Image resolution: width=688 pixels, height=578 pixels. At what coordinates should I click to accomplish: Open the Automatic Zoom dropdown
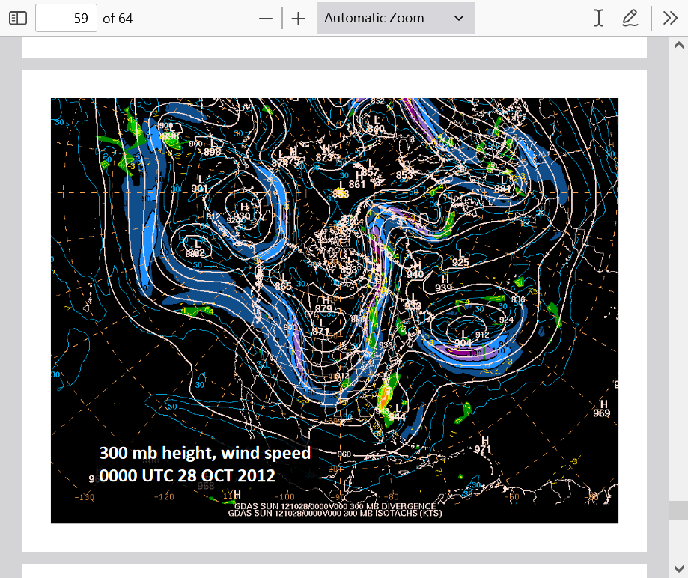pos(396,18)
